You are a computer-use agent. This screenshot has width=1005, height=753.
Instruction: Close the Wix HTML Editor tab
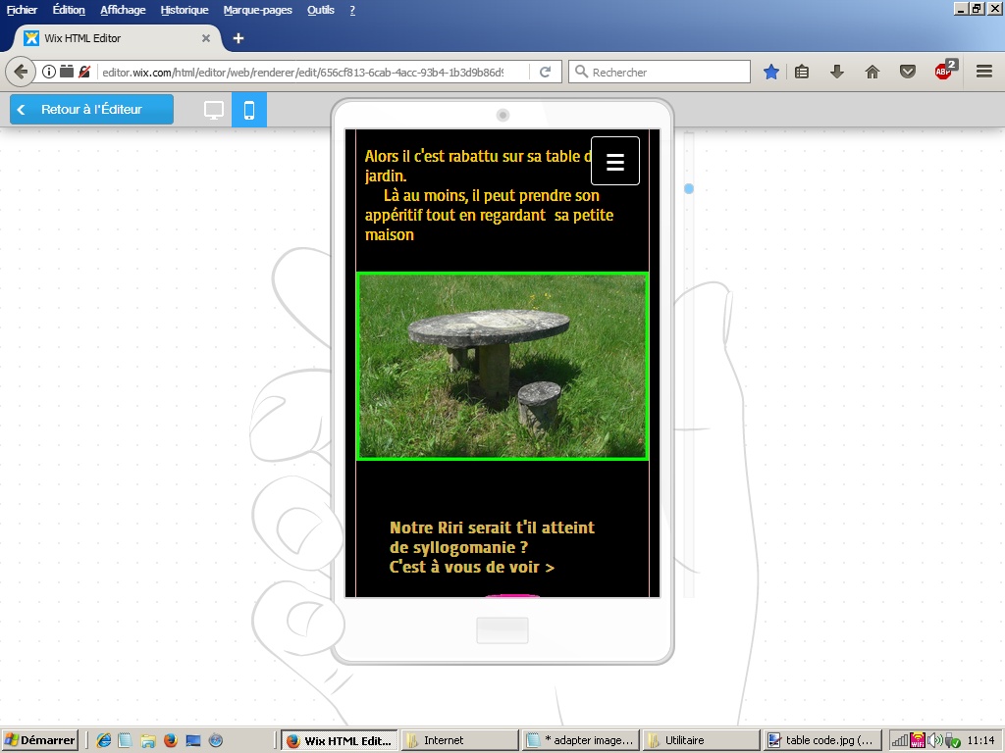[x=206, y=38]
